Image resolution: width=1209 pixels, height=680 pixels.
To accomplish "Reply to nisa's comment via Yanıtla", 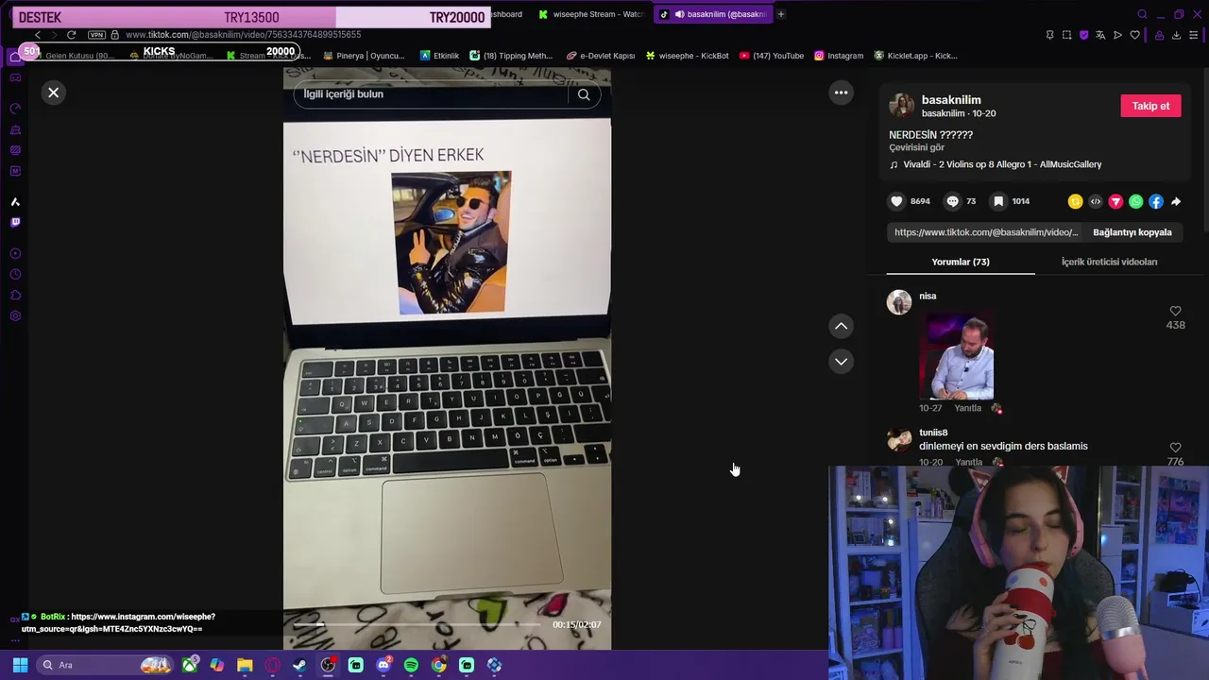I will pyautogui.click(x=967, y=408).
